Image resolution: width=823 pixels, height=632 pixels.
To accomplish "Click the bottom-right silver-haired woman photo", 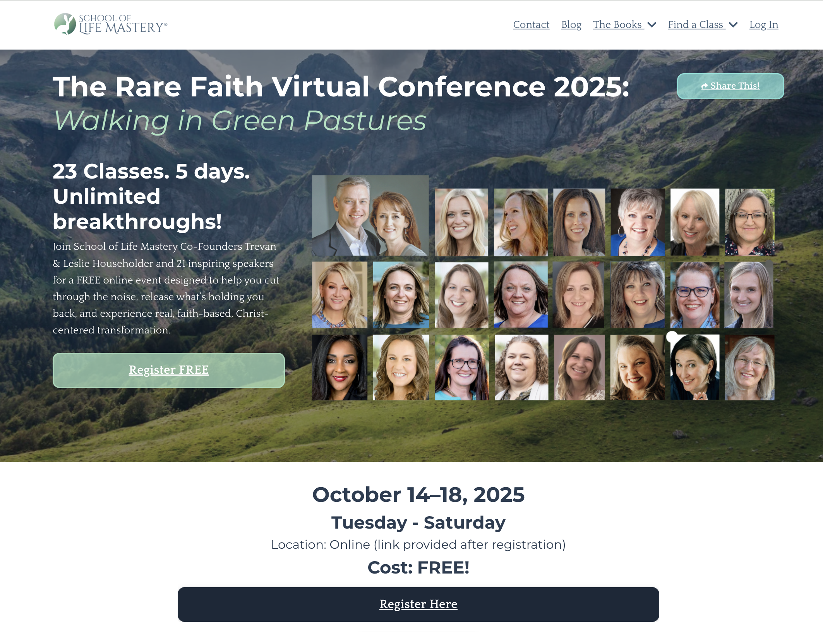I will tap(749, 368).
